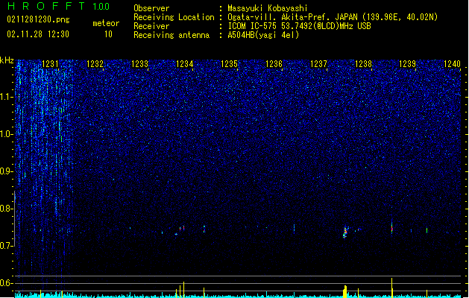
Task: Click the 1.1 kHz axis label
Action: pyautogui.click(x=7, y=97)
